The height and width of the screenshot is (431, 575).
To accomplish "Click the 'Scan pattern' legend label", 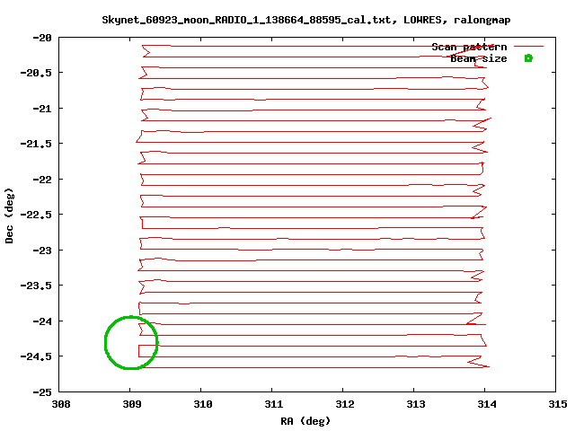I will 469,47.
